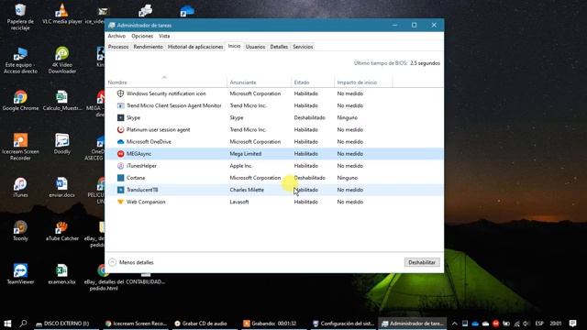Viewport: 587px width, 330px height.
Task: Open the Archivo menu
Action: [x=116, y=36]
